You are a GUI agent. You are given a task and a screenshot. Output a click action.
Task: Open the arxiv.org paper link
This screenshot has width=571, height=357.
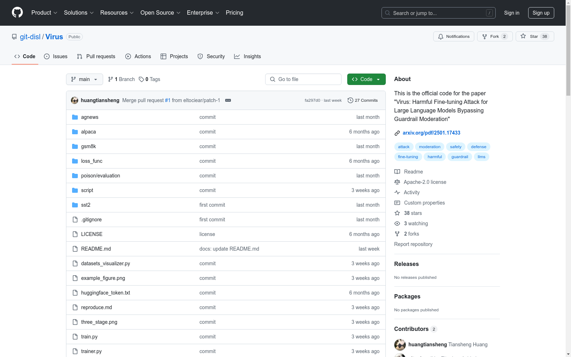pos(431,133)
